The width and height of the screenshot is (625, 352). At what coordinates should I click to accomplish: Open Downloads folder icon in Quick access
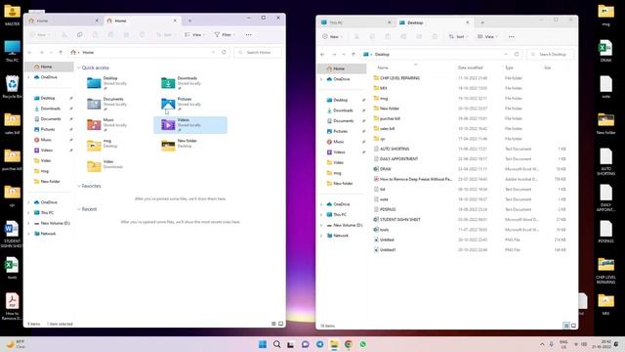coord(168,82)
